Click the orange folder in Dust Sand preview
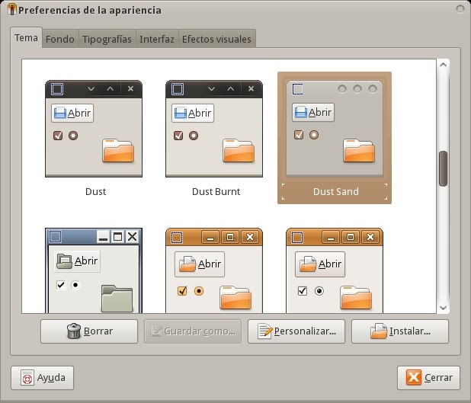This screenshot has width=471, height=403. pyautogui.click(x=359, y=150)
